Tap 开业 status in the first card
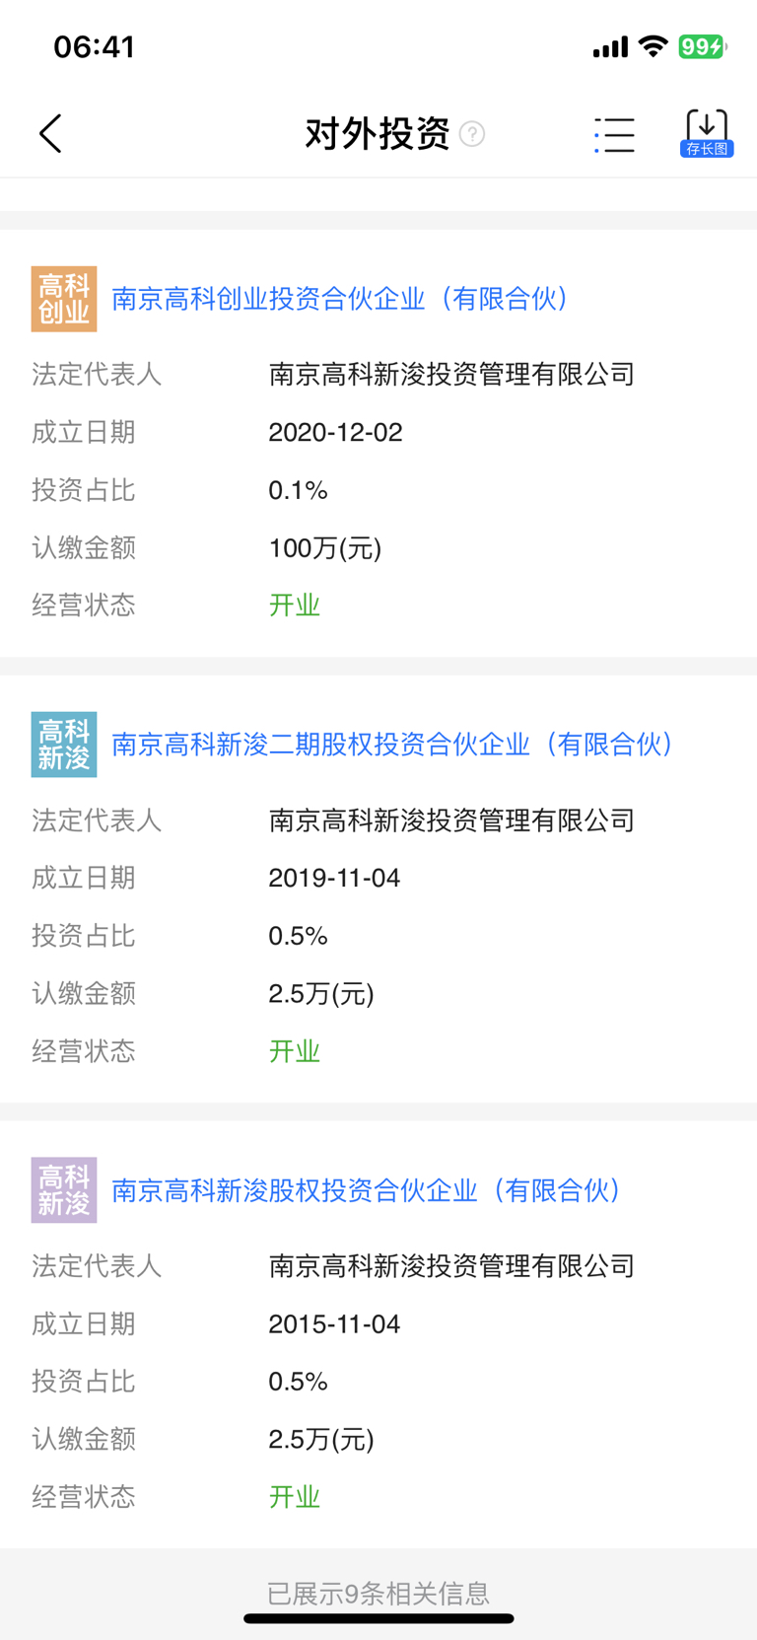 (295, 606)
